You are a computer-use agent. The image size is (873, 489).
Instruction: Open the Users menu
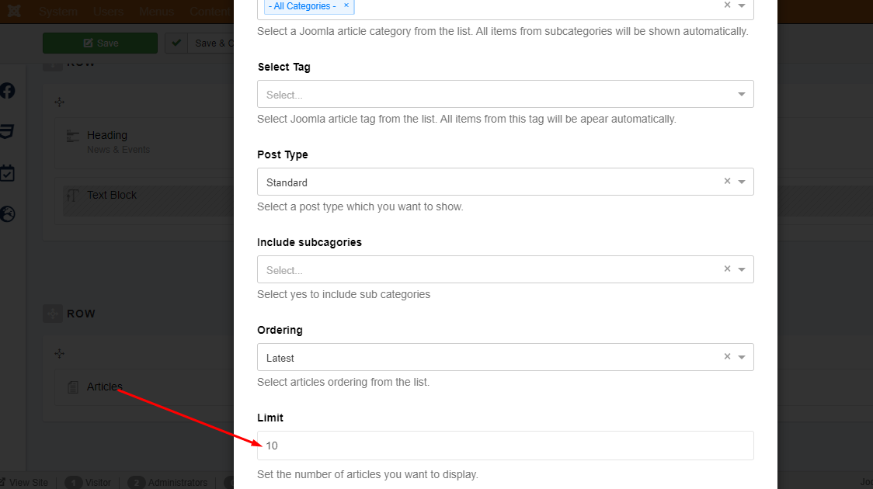108,12
